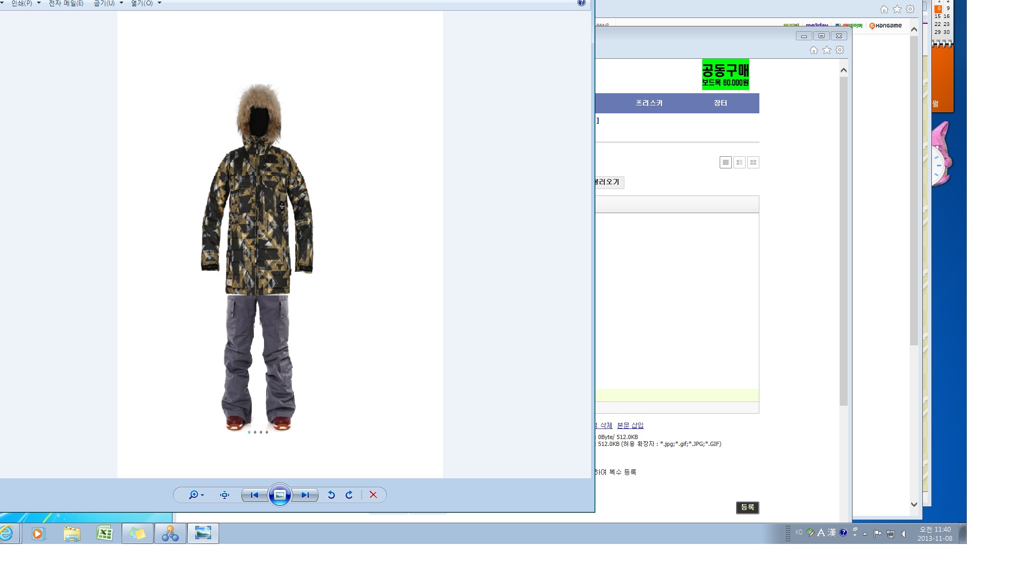Open Excel from the taskbar
This screenshot has height=572, width=1016.
point(104,533)
